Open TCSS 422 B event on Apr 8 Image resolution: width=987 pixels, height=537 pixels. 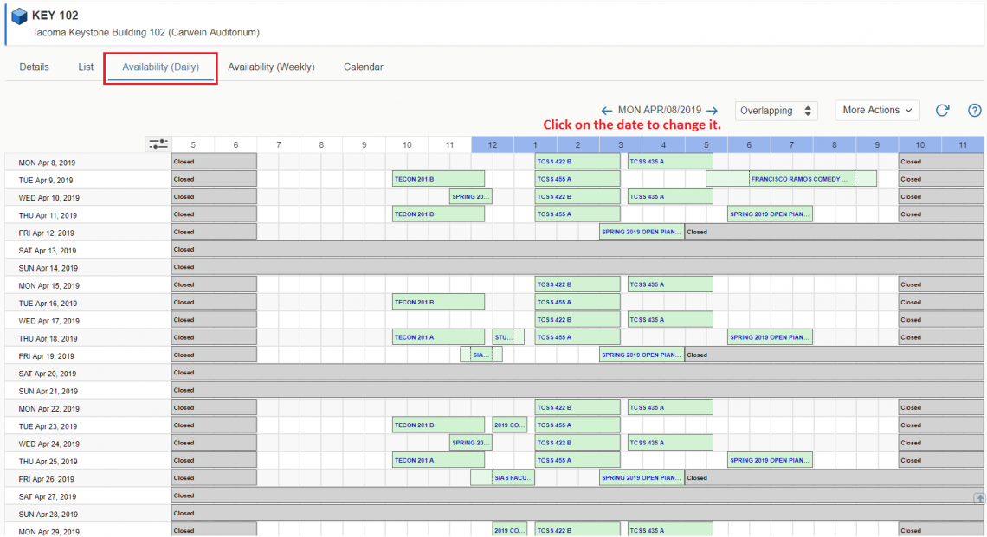click(x=577, y=162)
